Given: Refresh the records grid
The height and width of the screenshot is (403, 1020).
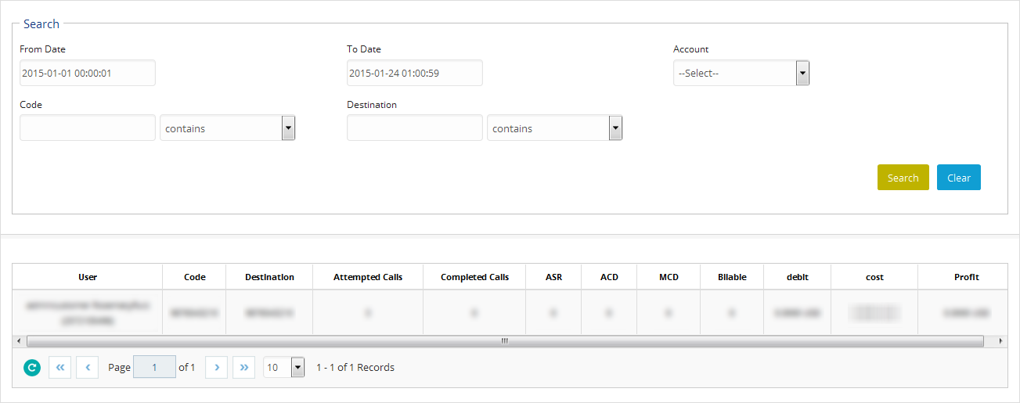Looking at the screenshot, I should (31, 367).
